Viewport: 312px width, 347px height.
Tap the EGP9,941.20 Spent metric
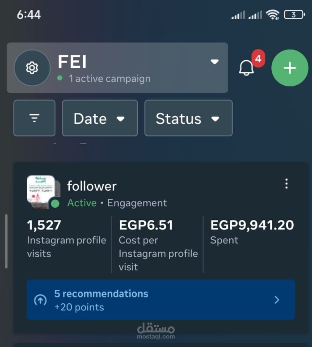click(x=252, y=232)
